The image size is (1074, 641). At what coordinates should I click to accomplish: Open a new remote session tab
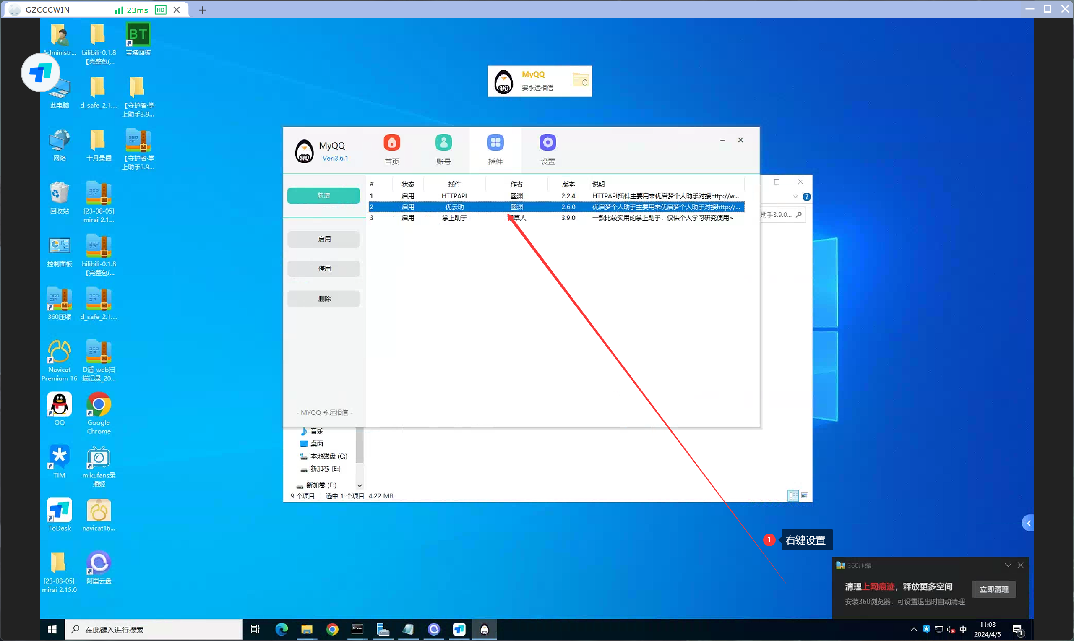pos(203,10)
